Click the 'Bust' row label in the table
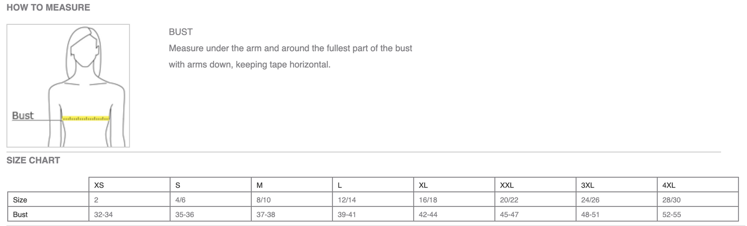Image resolution: width=747 pixels, height=226 pixels. point(20,214)
